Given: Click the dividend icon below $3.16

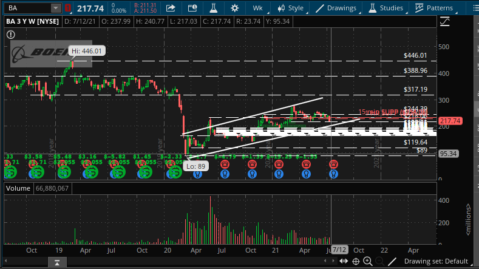Looking at the screenshot, I should point(90,172).
